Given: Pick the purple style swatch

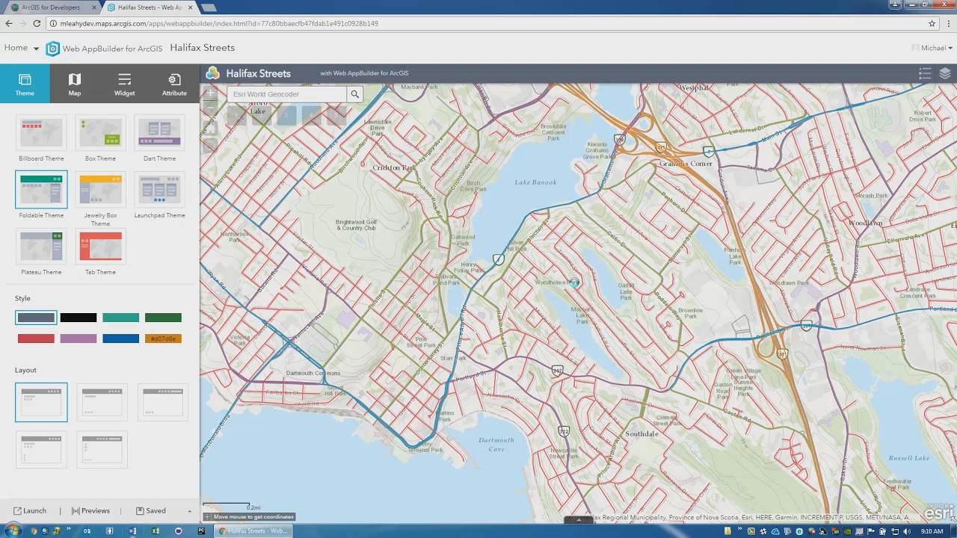Looking at the screenshot, I should click(x=79, y=338).
